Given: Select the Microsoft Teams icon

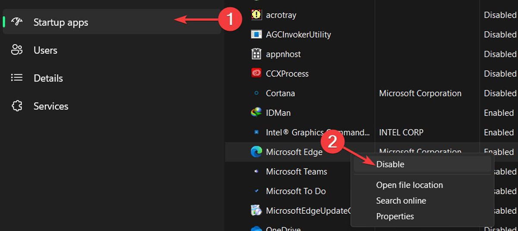Looking at the screenshot, I should click(x=256, y=172).
